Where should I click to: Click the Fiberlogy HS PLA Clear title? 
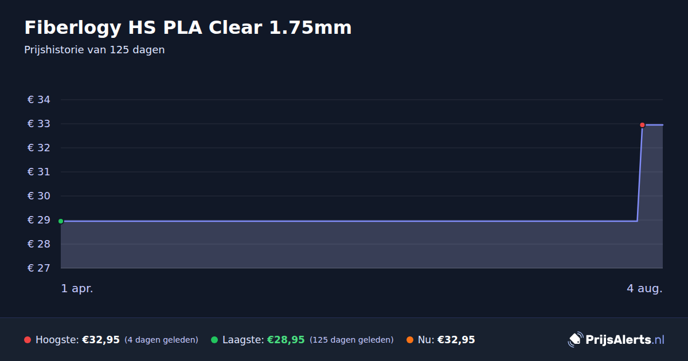pyautogui.click(x=188, y=27)
